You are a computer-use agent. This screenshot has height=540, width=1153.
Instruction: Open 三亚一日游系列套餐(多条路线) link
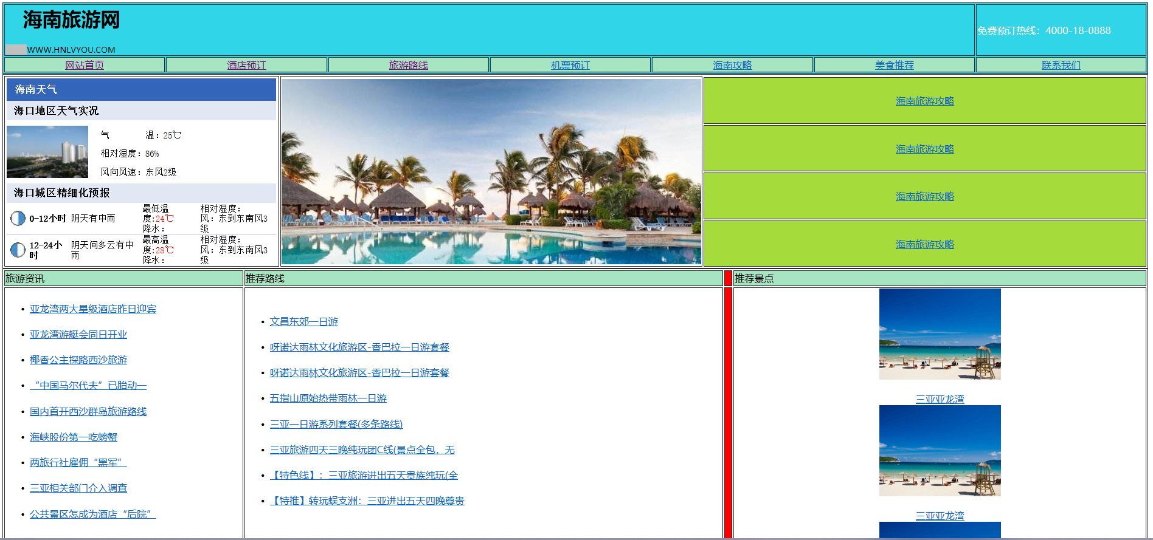(x=336, y=424)
